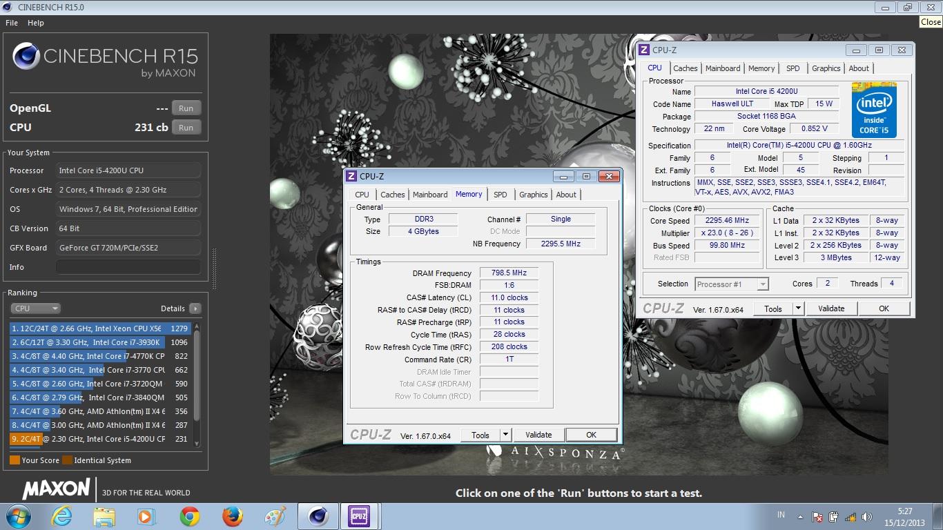
Task: Click the Cinebench R15 logo sphere icon
Action: [26, 57]
